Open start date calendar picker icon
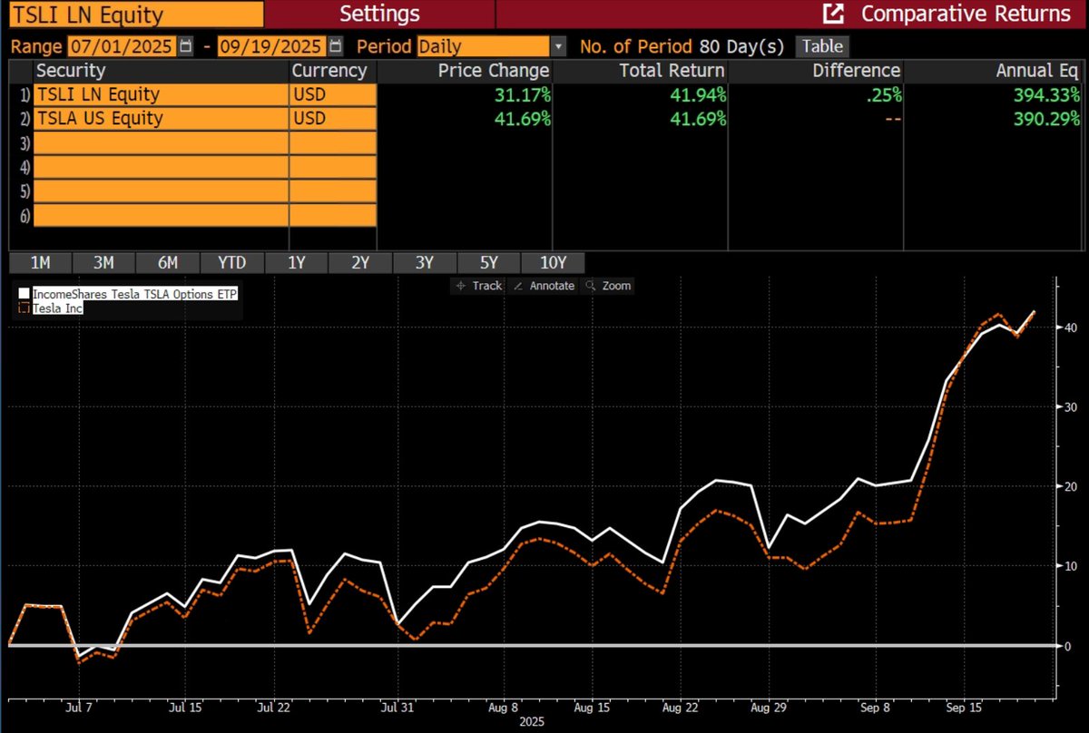This screenshot has height=733, width=1089. (186, 46)
